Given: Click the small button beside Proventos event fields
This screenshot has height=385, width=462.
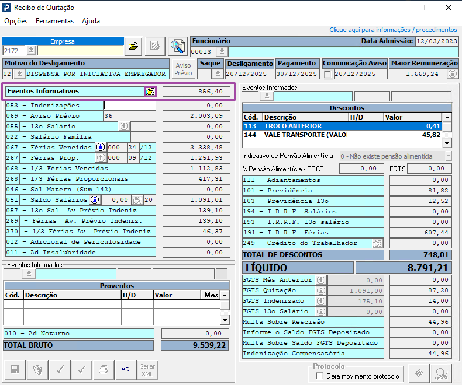Looking at the screenshot, I should click(222, 274).
